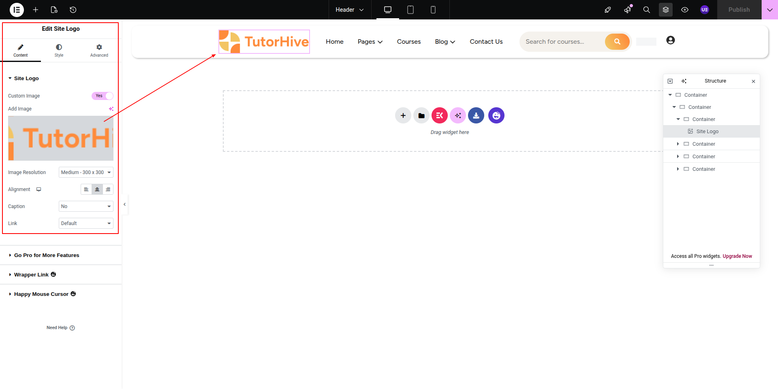Viewport: 778px width, 389px height.
Task: Click the Elementor logo menu icon
Action: coord(17,10)
